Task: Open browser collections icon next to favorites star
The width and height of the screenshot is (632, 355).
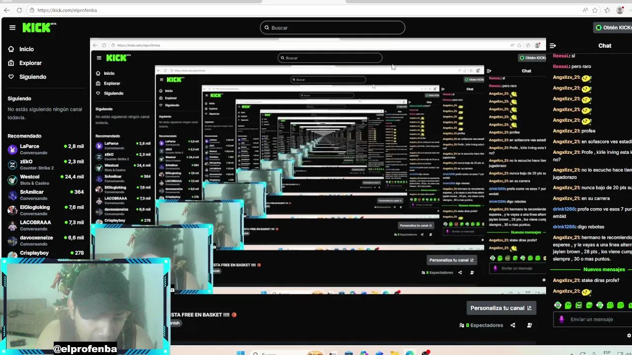Action: 607,10
